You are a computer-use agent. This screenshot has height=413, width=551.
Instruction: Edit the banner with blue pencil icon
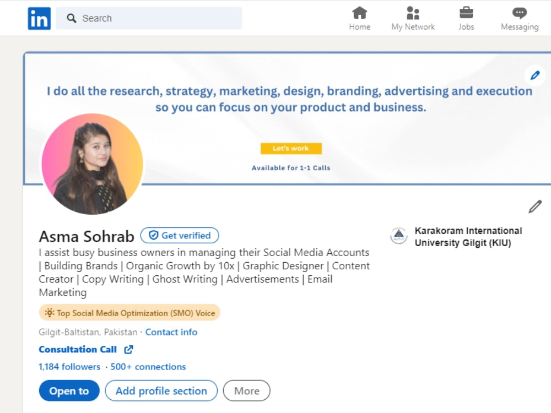click(x=535, y=75)
